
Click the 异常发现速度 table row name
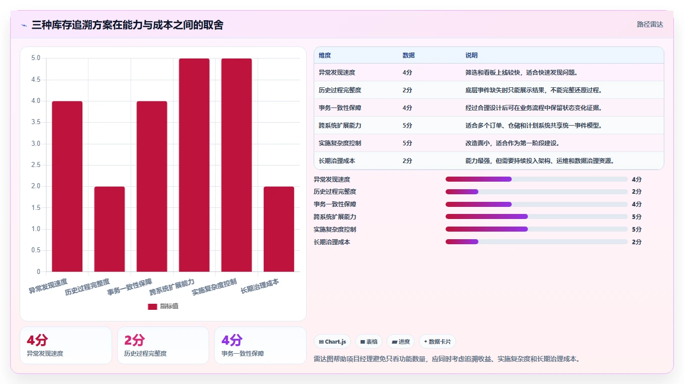point(337,73)
